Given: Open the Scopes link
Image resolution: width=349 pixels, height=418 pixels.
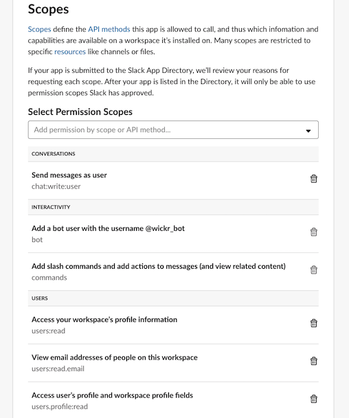Looking at the screenshot, I should point(39,29).
